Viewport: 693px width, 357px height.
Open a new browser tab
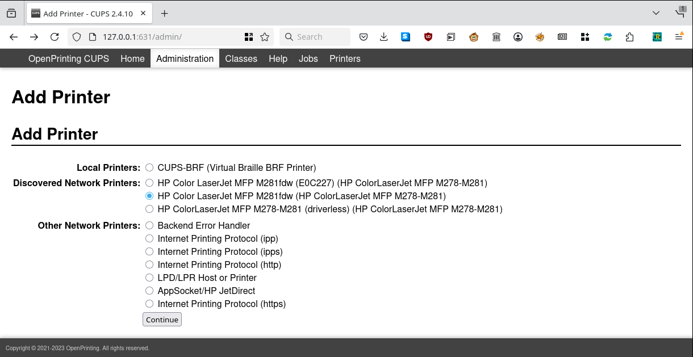pyautogui.click(x=165, y=13)
